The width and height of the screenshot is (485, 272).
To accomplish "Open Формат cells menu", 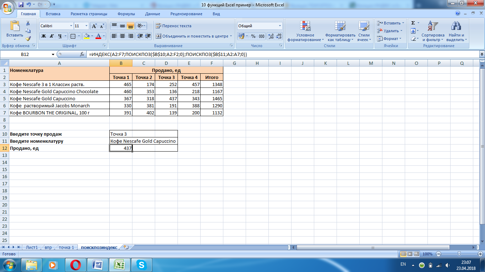I will 389,39.
